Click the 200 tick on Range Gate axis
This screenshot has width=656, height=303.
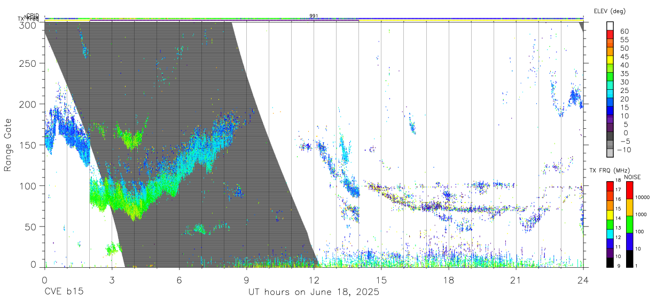tap(28, 104)
